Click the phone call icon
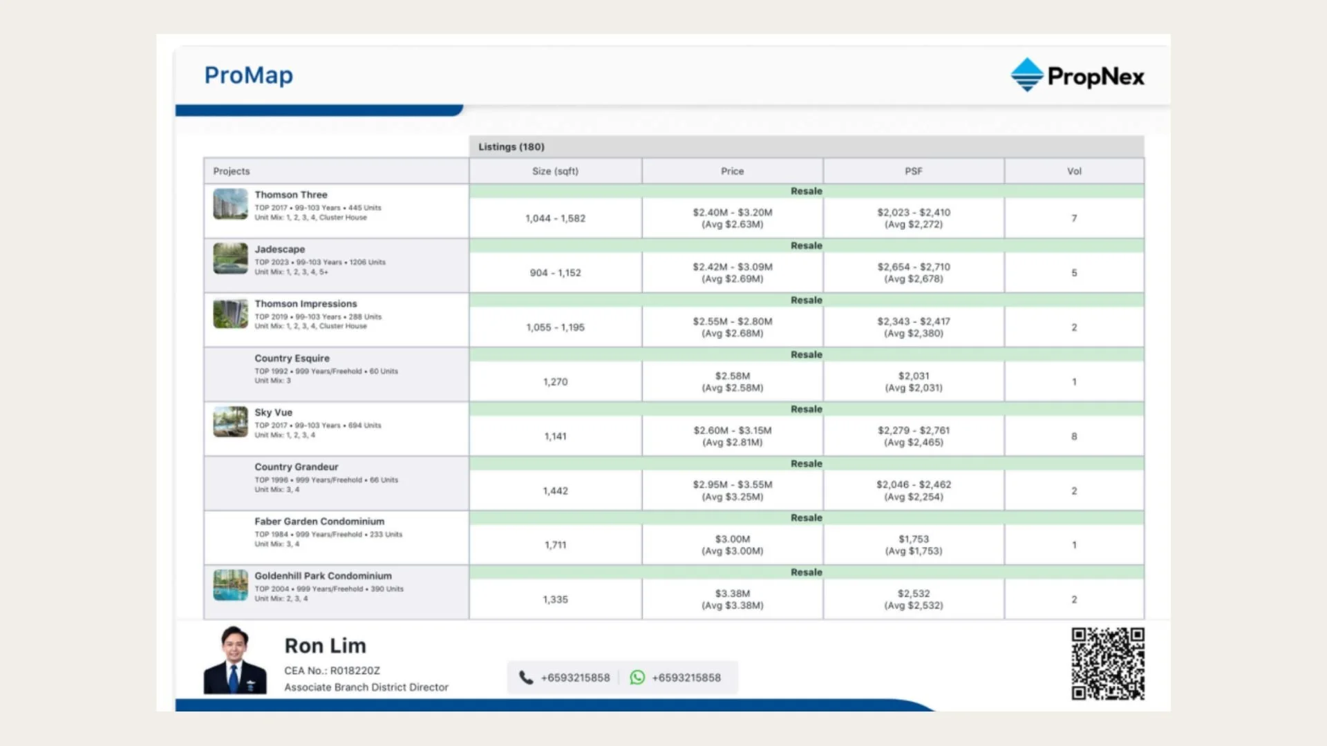 [526, 678]
